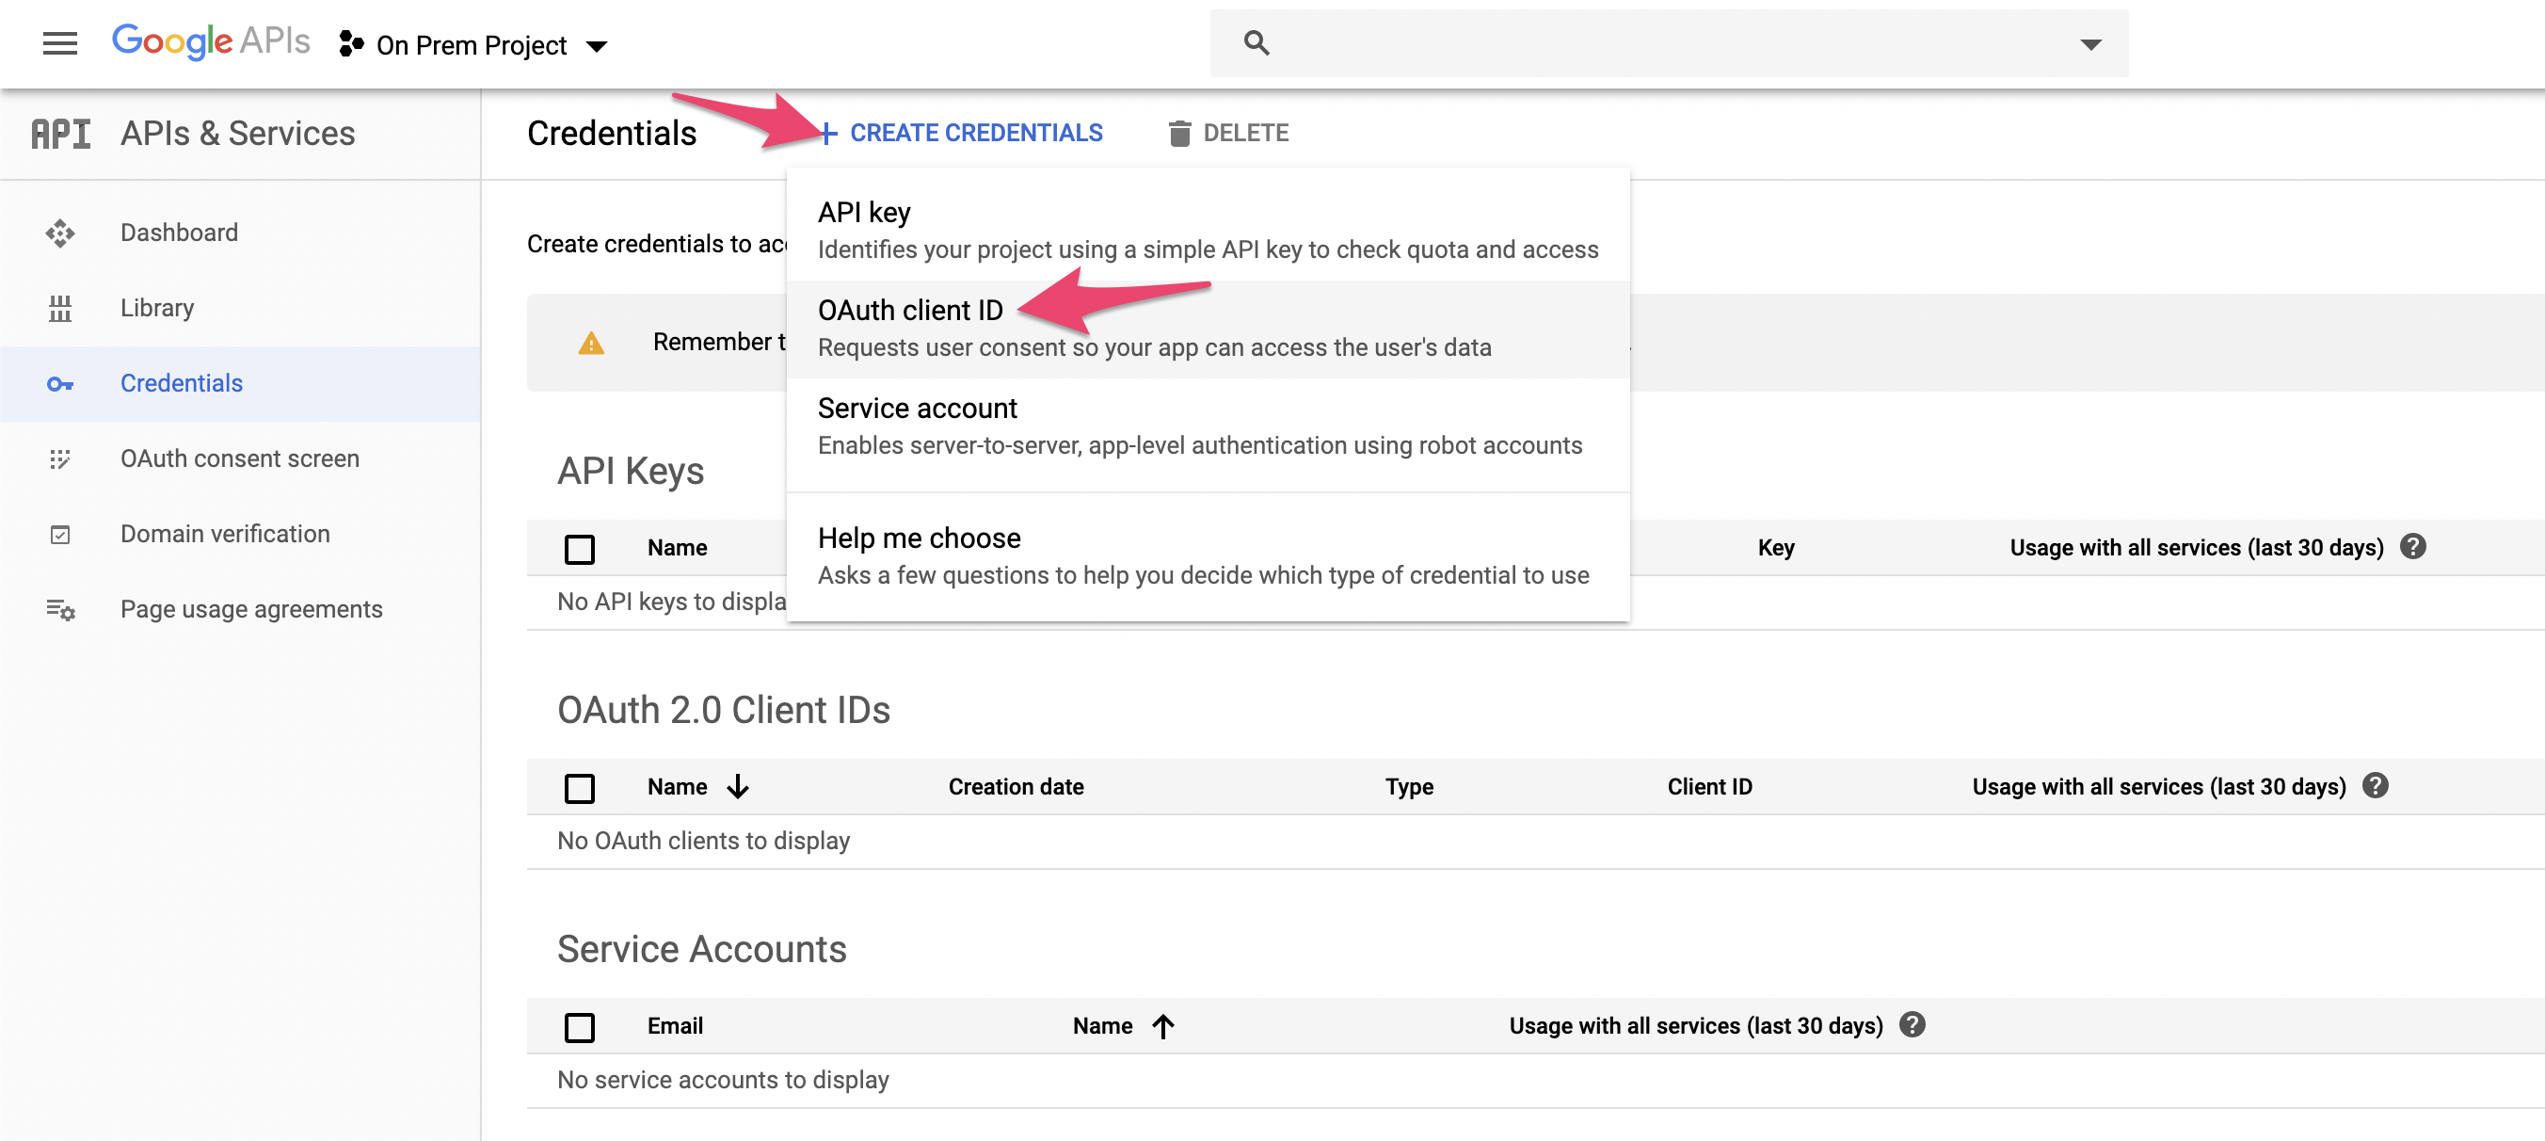Toggle the OAuth Client IDs select-all checkbox
2545x1141 pixels.
[580, 788]
